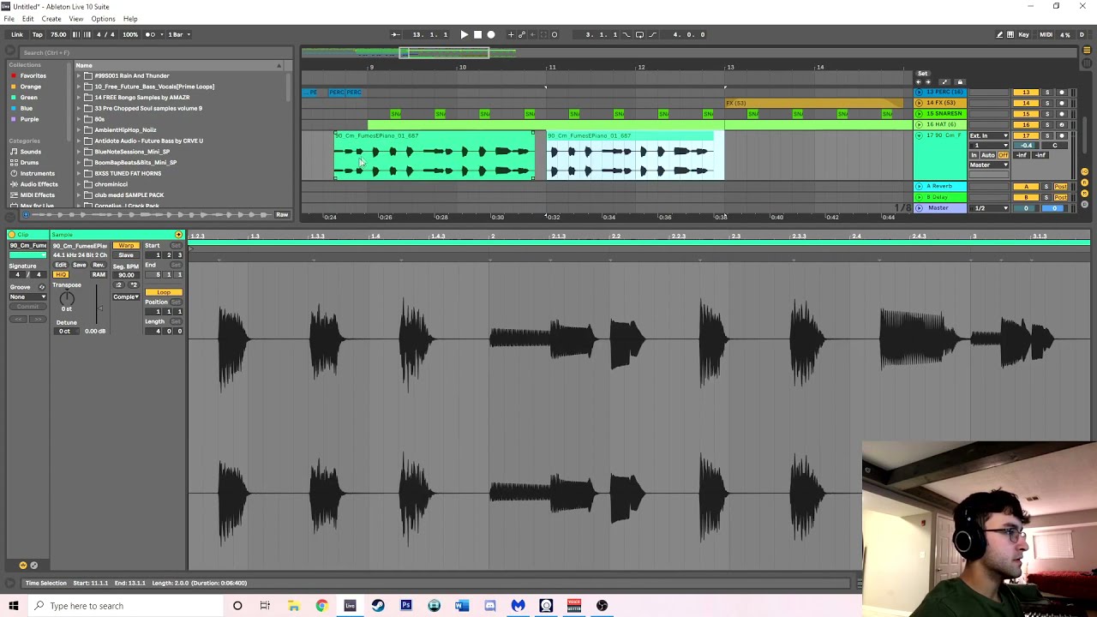The height and width of the screenshot is (617, 1097).
Task: Open the warp mode dropdown Complex
Action: tap(126, 297)
